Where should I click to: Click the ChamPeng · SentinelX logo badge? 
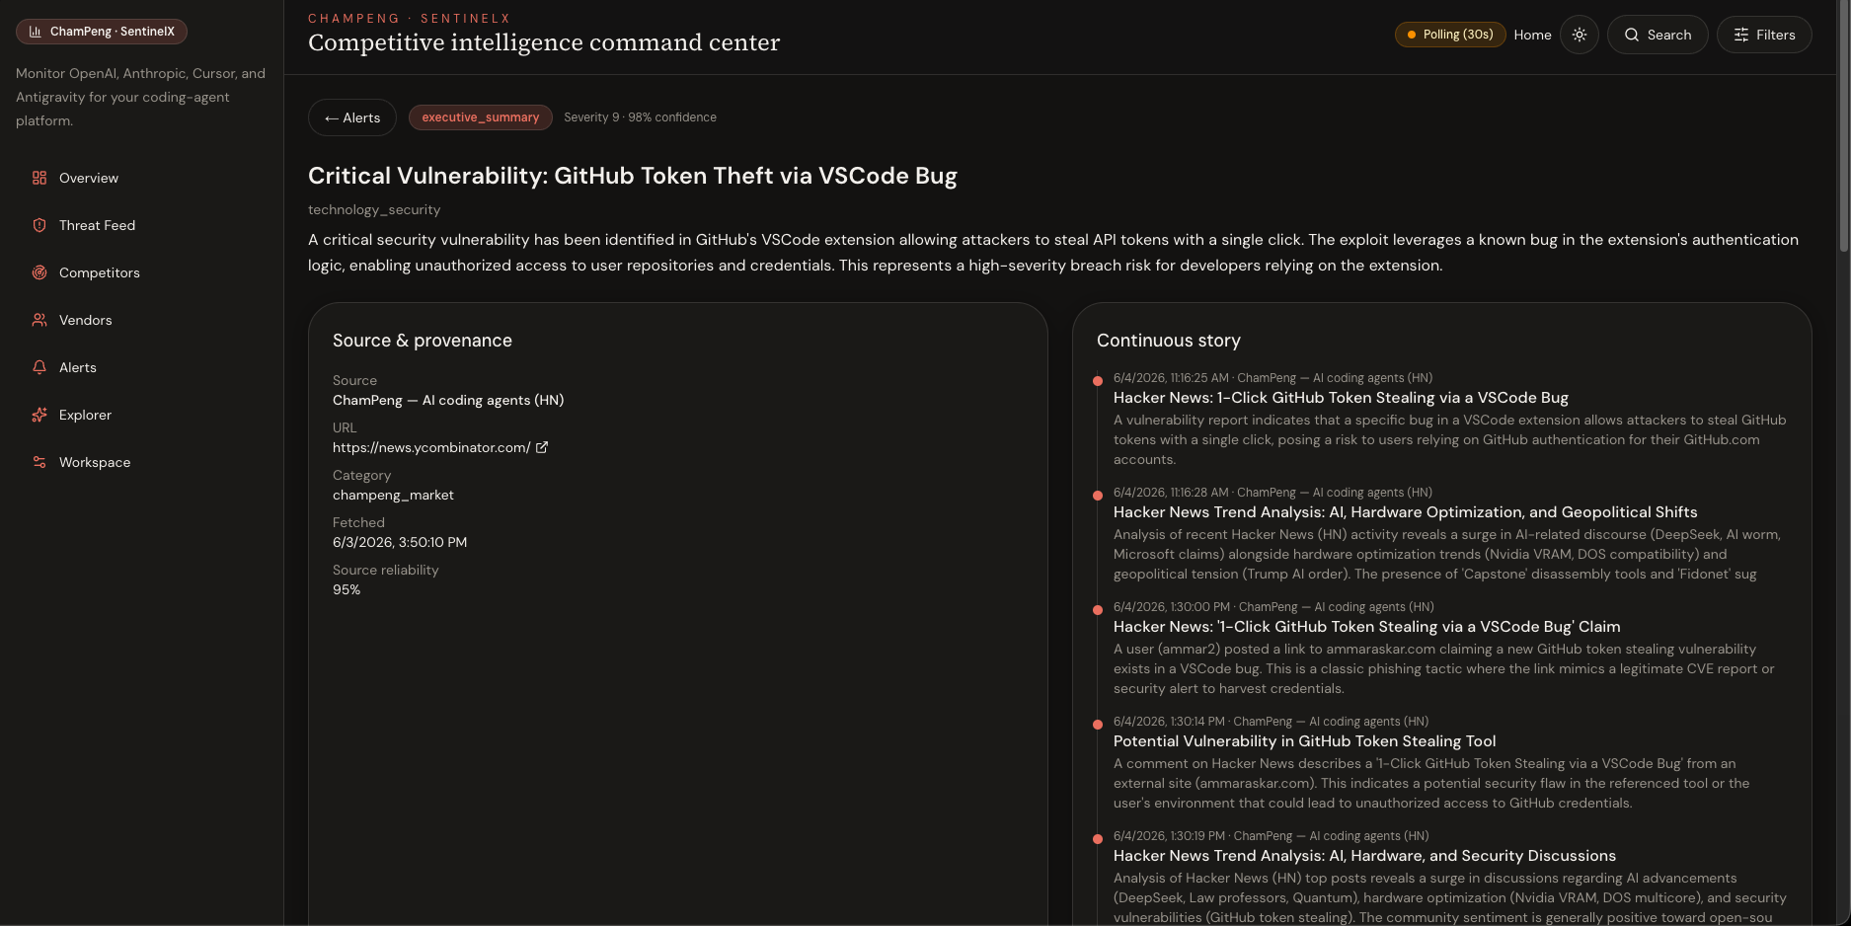click(102, 32)
